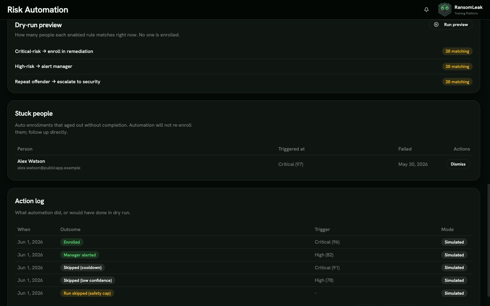The image size is (490, 306).
Task: Click the Actions column header
Action: [x=462, y=149]
